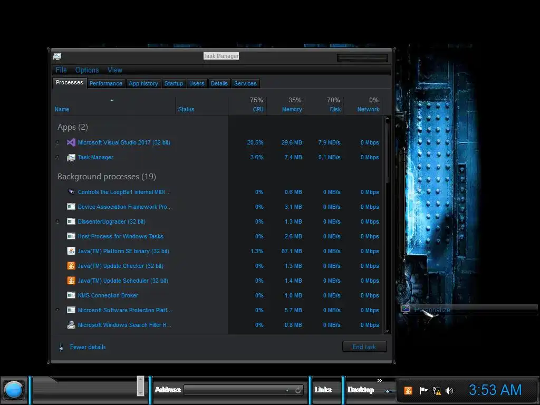Click the refresh icon in Address bar
The height and width of the screenshot is (405, 540).
click(298, 390)
